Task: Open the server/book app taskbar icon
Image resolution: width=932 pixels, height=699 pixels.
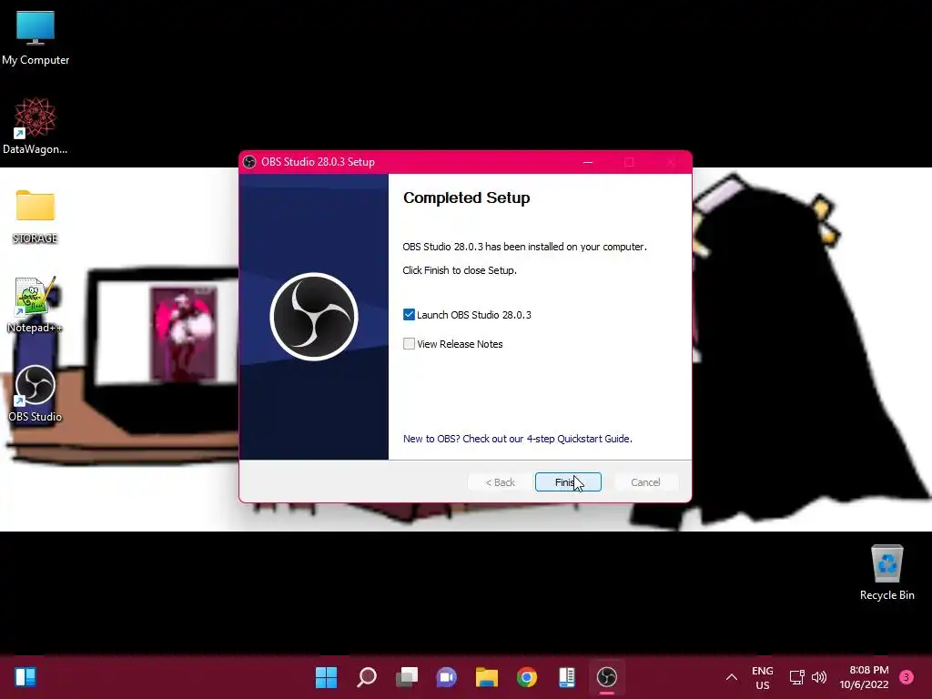Action: click(x=566, y=677)
